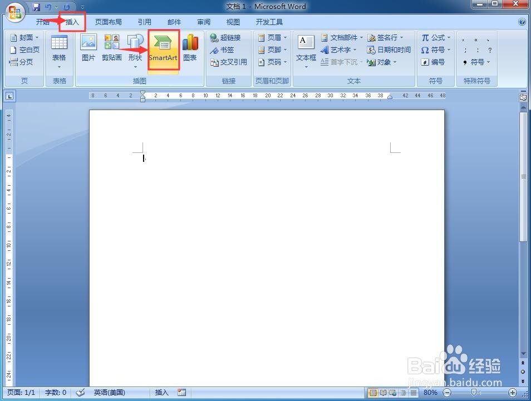Screen dimensions: 531x401
Task: Expand 文档部件 quick parts menu
Action: [342, 38]
